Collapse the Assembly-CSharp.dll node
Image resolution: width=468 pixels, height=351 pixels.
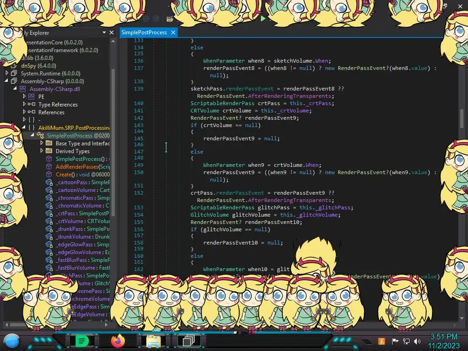(15, 88)
